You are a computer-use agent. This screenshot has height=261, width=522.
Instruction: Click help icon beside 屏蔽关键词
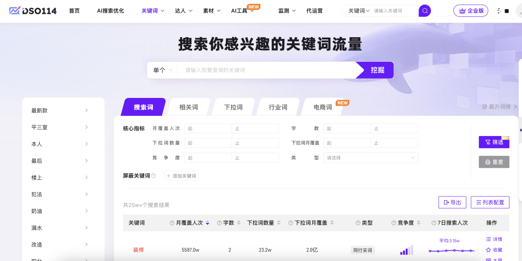pos(153,176)
